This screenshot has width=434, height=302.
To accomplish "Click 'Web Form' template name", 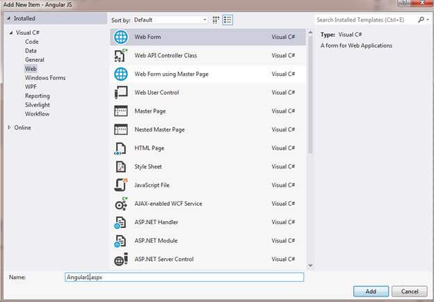I will click(x=147, y=37).
